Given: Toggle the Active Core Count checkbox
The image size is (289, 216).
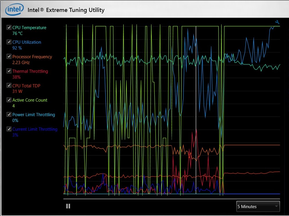Looking at the screenshot, I should [9, 100].
